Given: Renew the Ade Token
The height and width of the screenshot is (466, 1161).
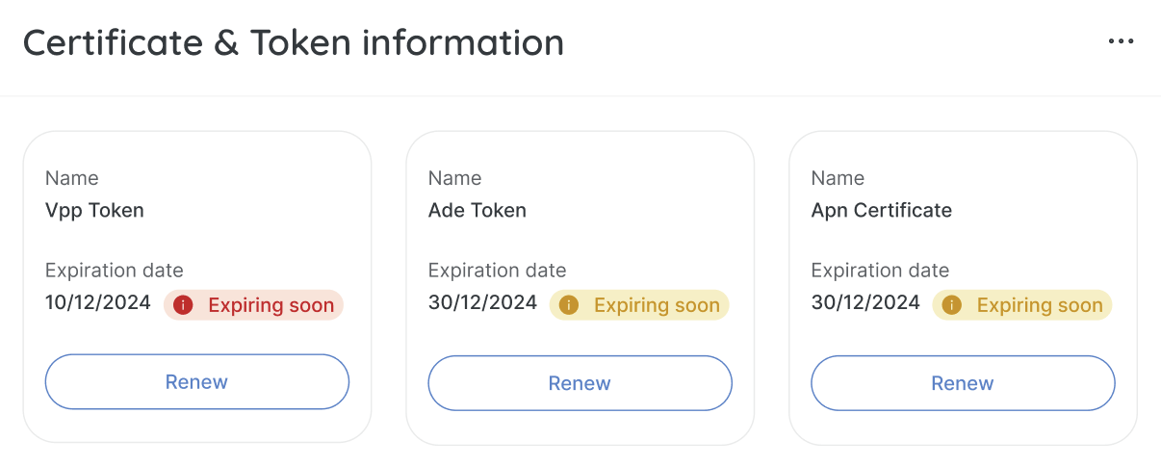Looking at the screenshot, I should pyautogui.click(x=580, y=383).
